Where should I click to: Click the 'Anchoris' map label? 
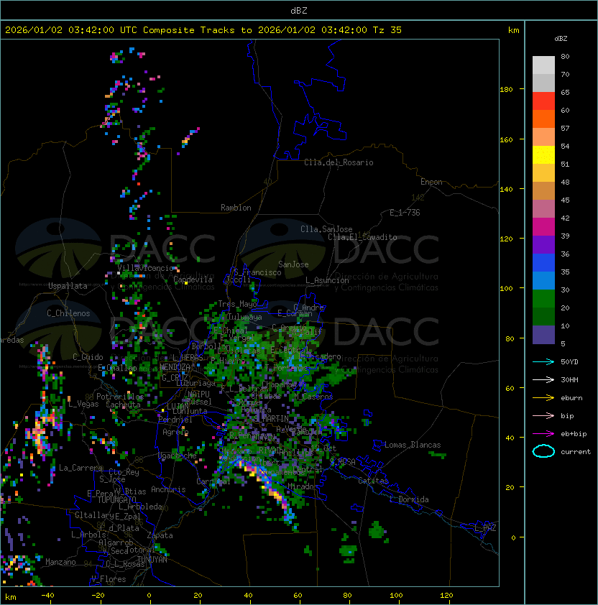click(x=168, y=489)
